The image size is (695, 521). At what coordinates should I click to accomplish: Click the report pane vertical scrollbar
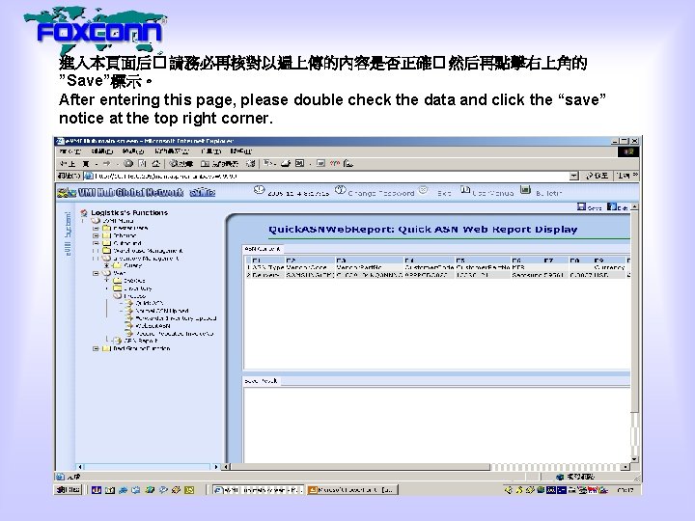point(635,333)
